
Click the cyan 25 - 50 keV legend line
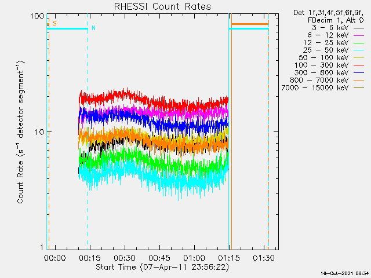tap(358, 50)
